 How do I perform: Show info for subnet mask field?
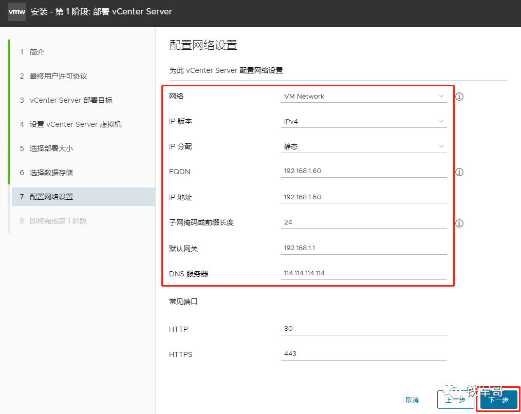pos(459,223)
